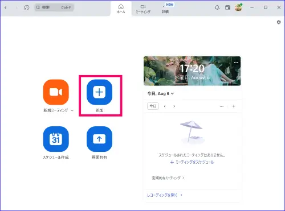Open settings gear icon

(x=279, y=22)
